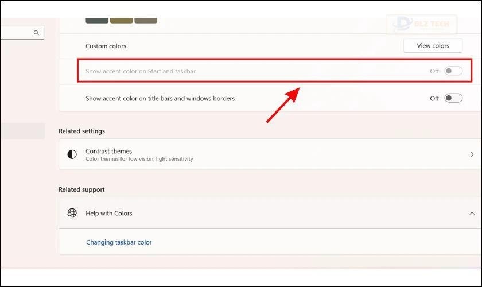Toggle Show accent color on Start and taskbar
The height and width of the screenshot is (287, 482).
[x=453, y=71]
